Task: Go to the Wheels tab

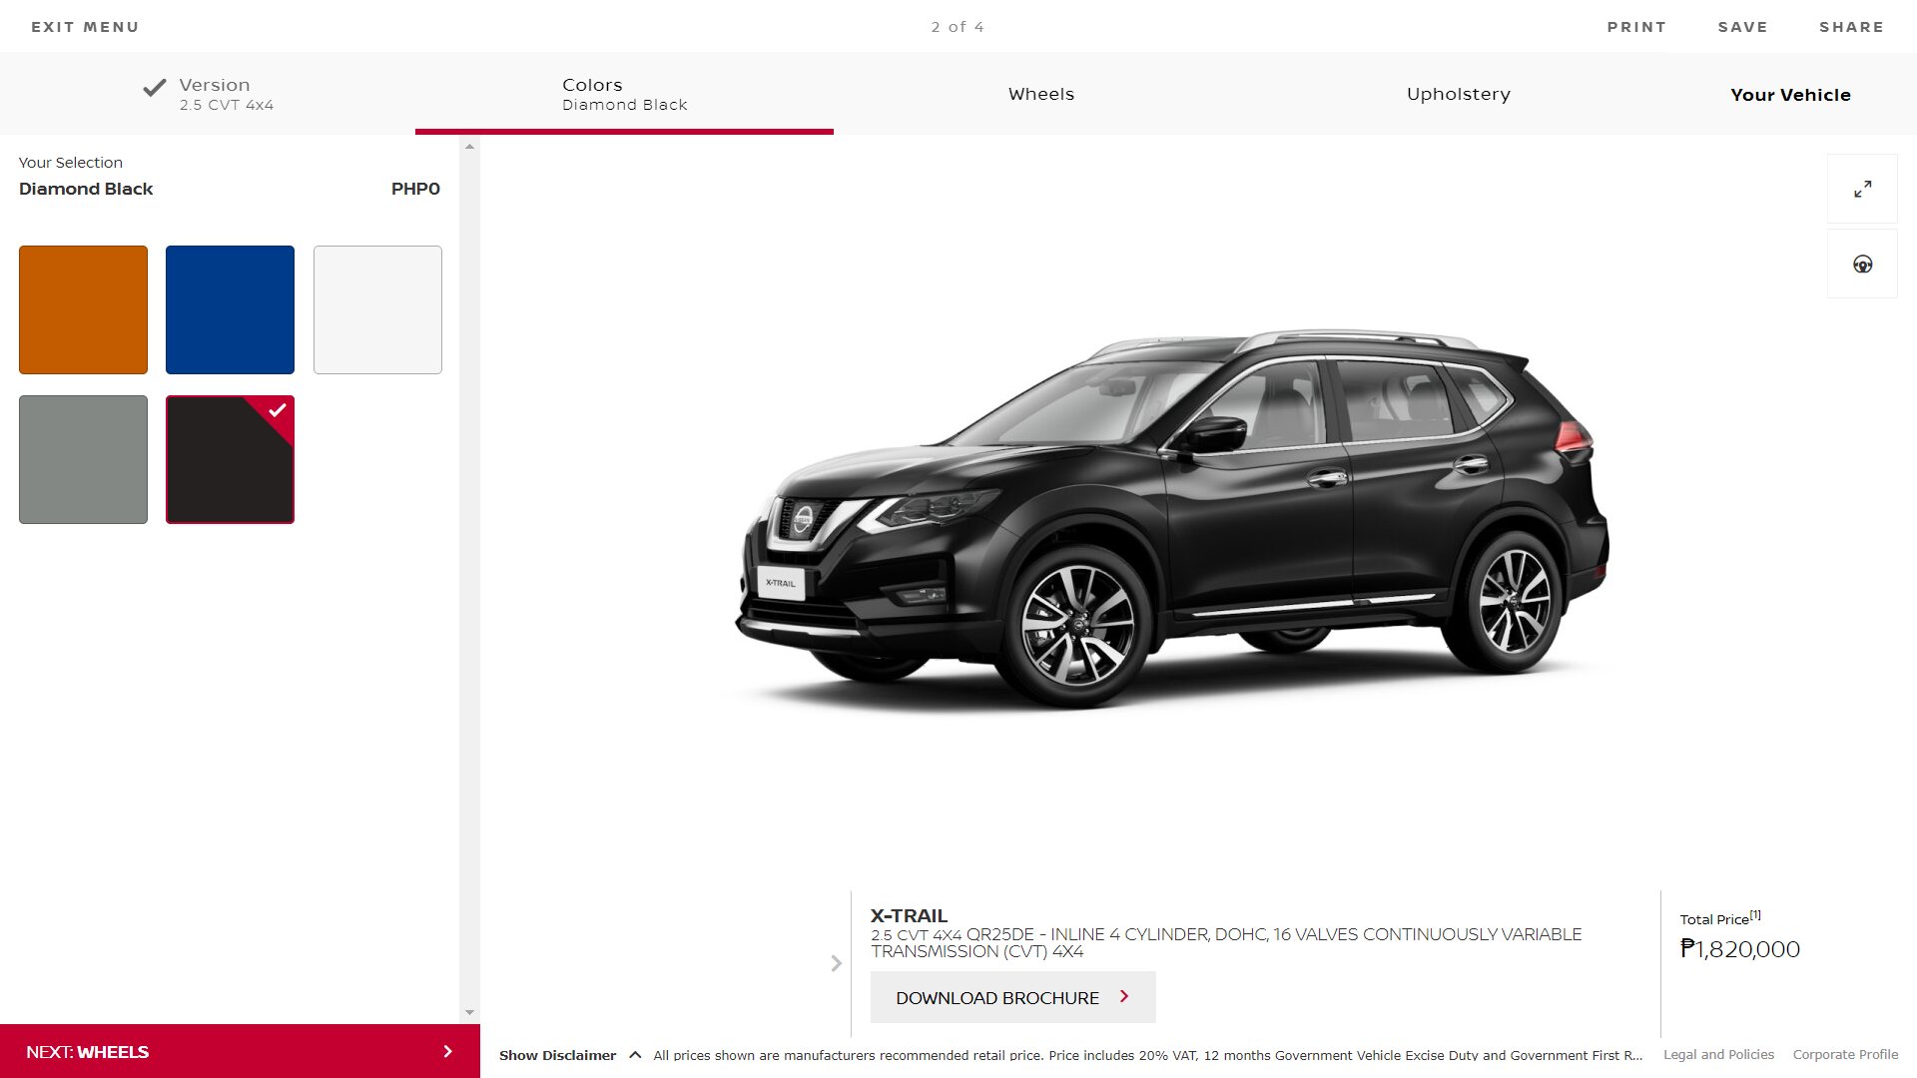Action: click(x=1041, y=94)
